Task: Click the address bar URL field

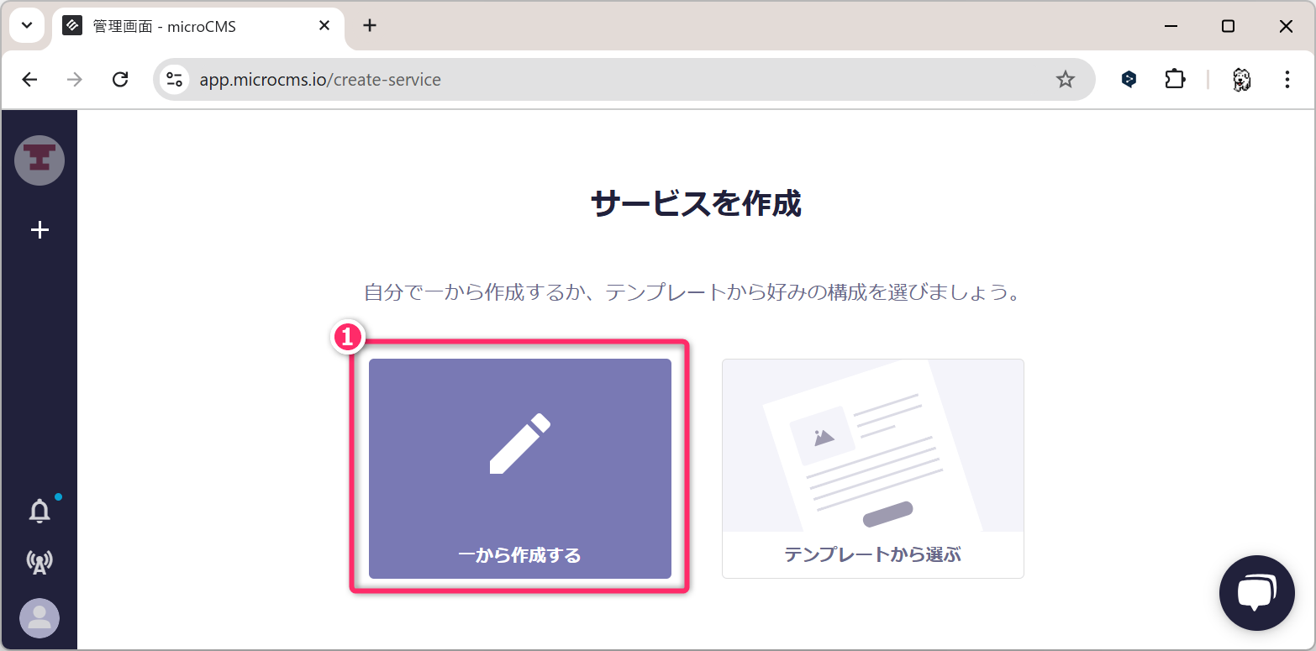Action: [x=588, y=80]
